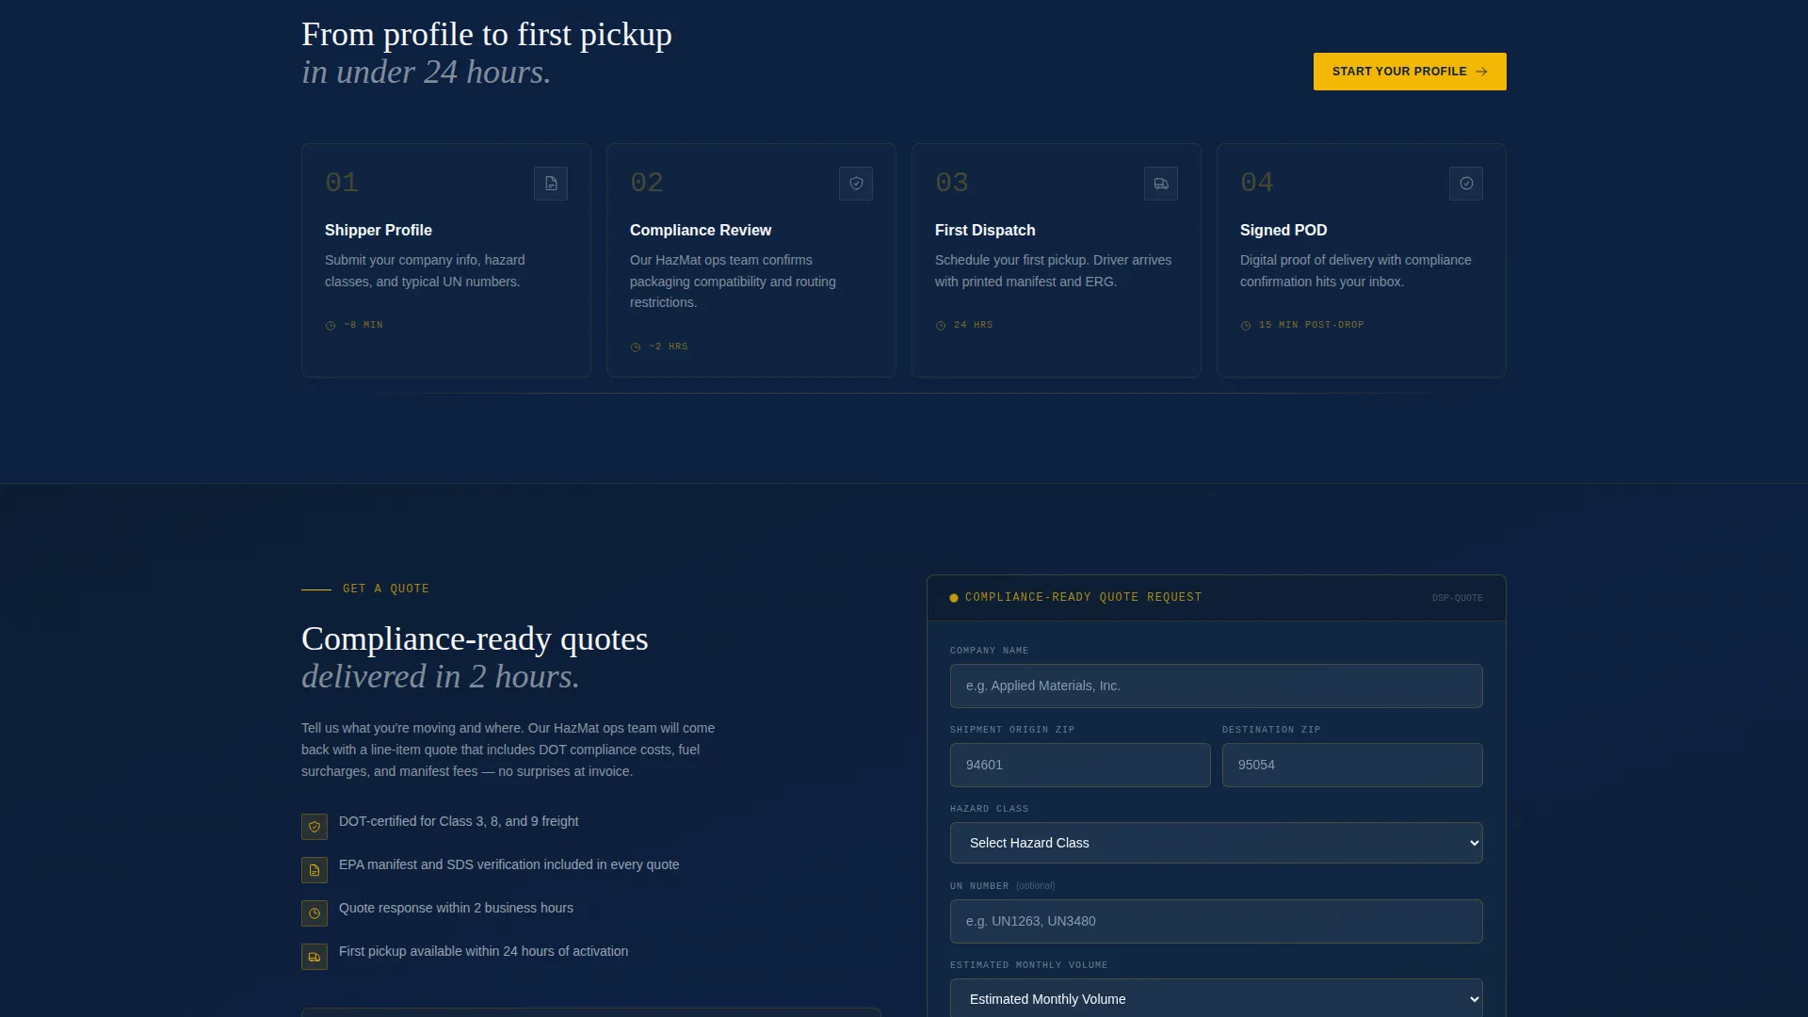Click the arrow inside Start Your Profile button
This screenshot has width=1808, height=1017.
1481,72
